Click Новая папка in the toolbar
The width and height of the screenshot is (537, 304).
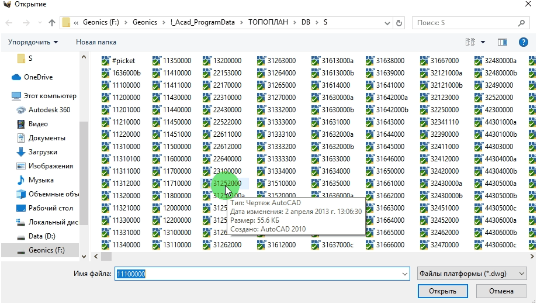pos(96,42)
